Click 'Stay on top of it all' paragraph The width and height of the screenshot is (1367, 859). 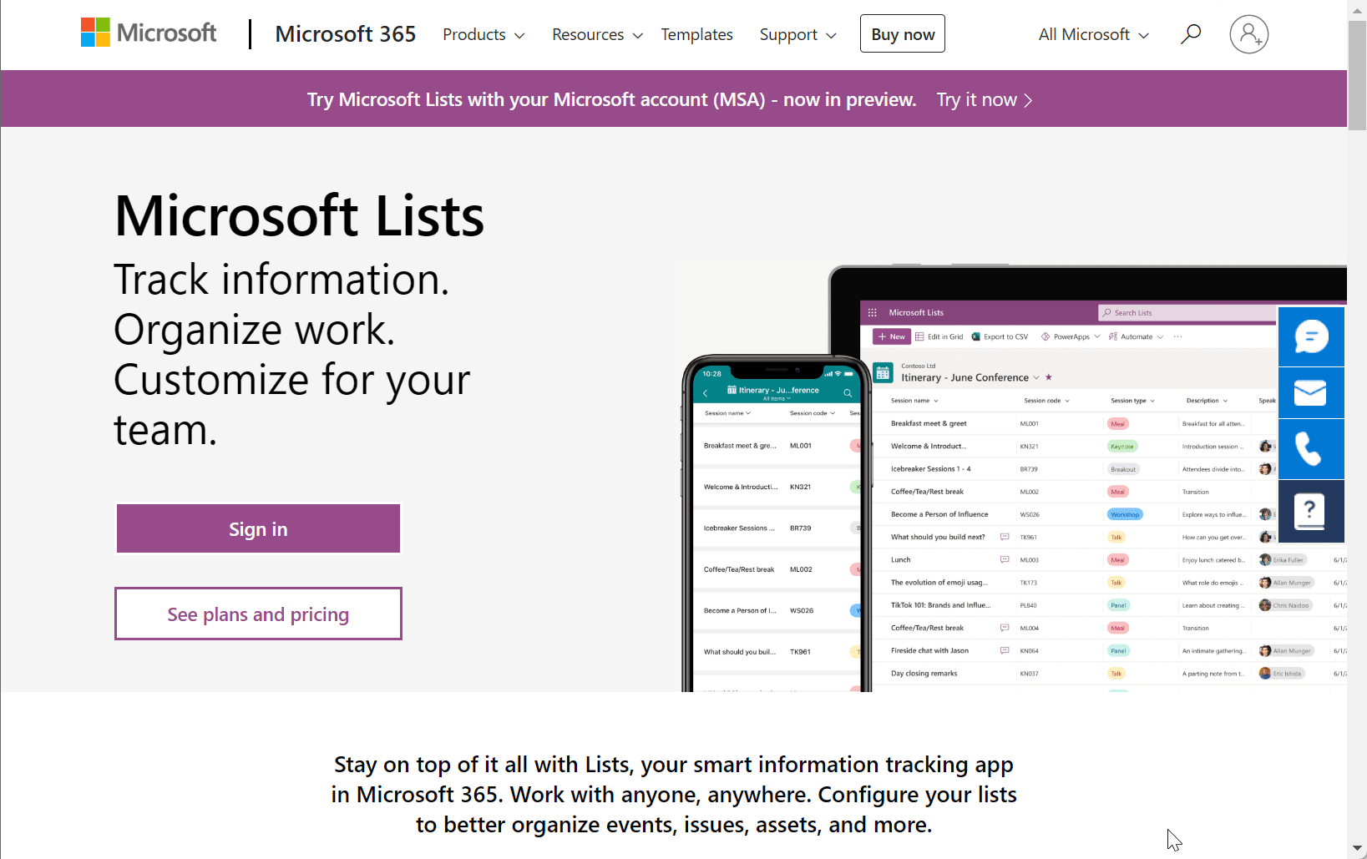(674, 794)
